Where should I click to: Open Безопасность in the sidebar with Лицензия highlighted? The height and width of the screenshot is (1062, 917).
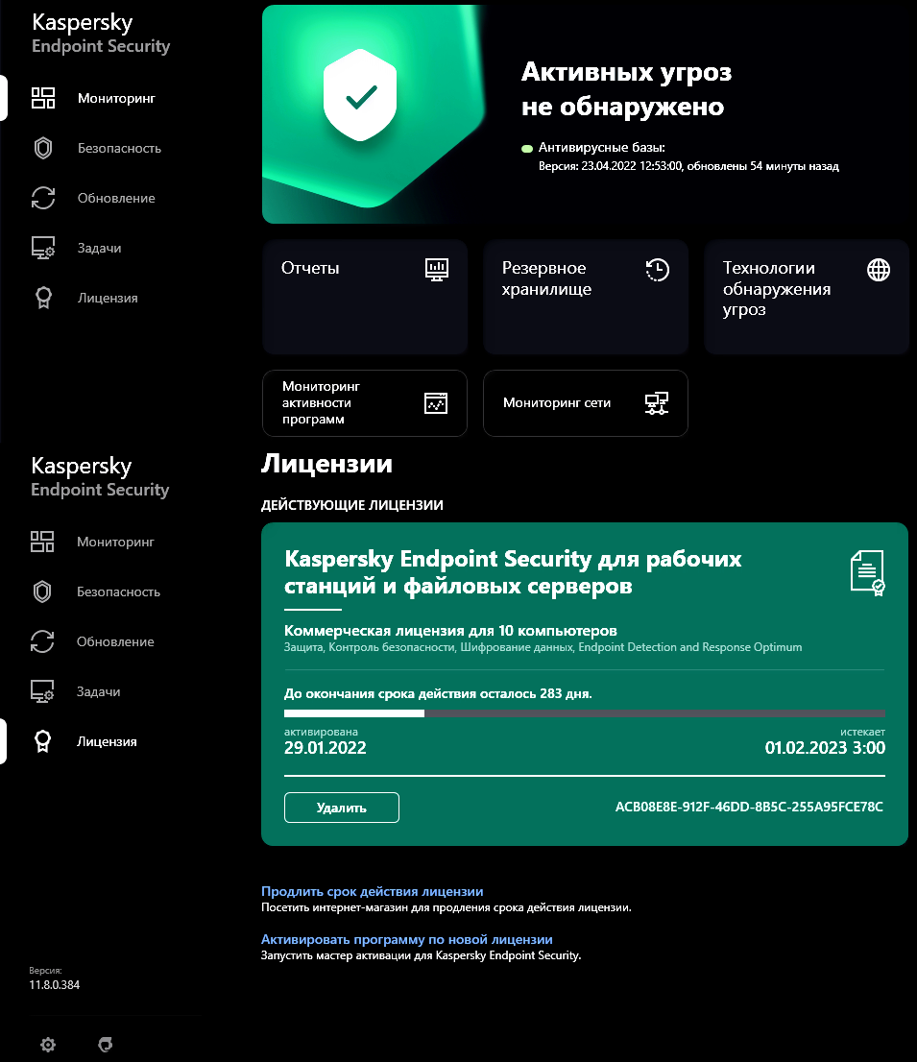pyautogui.click(x=118, y=591)
